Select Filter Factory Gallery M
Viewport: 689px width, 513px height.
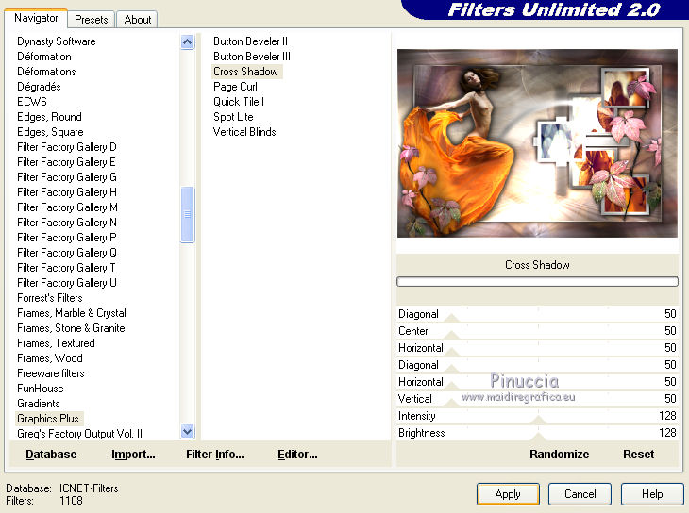[67, 207]
